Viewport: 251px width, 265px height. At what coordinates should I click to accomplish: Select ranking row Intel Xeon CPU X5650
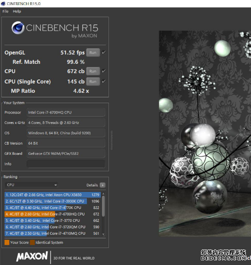[x=52, y=195]
